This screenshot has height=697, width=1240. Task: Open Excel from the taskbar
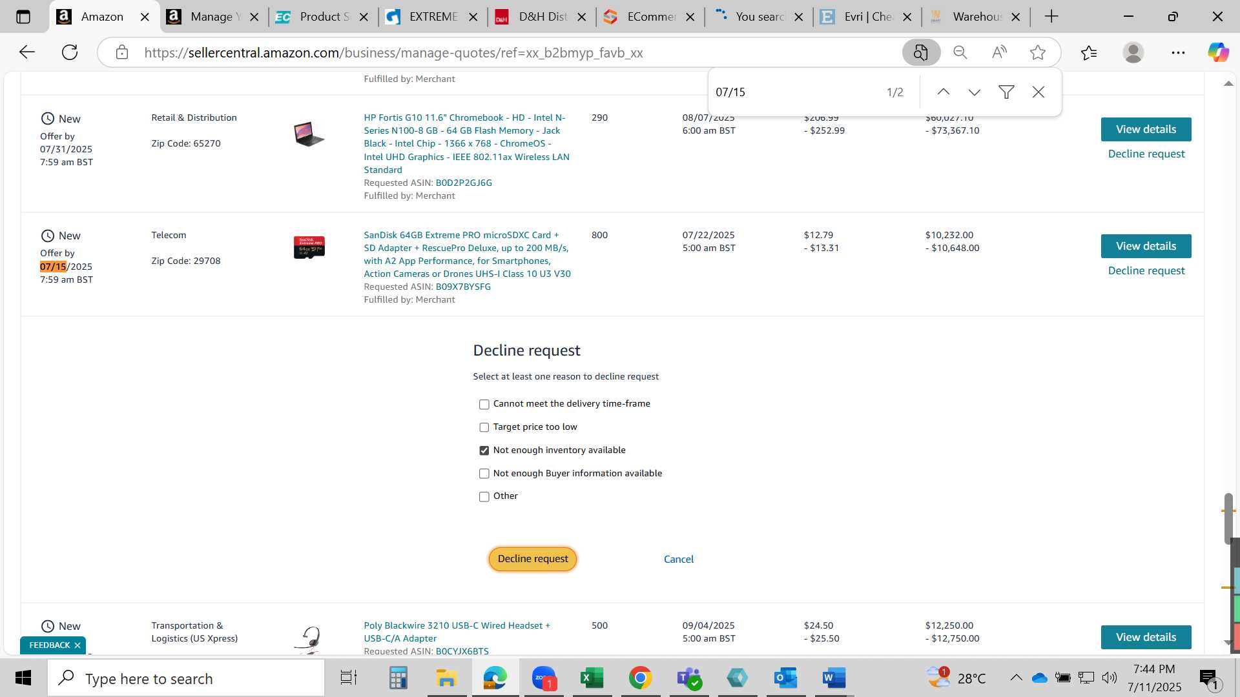pos(592,678)
